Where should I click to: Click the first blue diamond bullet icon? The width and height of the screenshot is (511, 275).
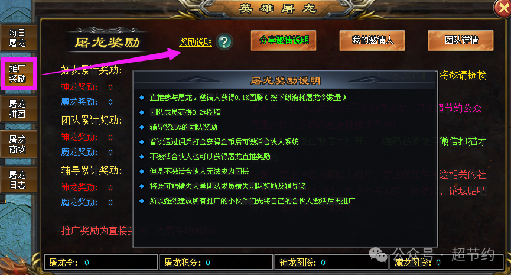point(142,97)
